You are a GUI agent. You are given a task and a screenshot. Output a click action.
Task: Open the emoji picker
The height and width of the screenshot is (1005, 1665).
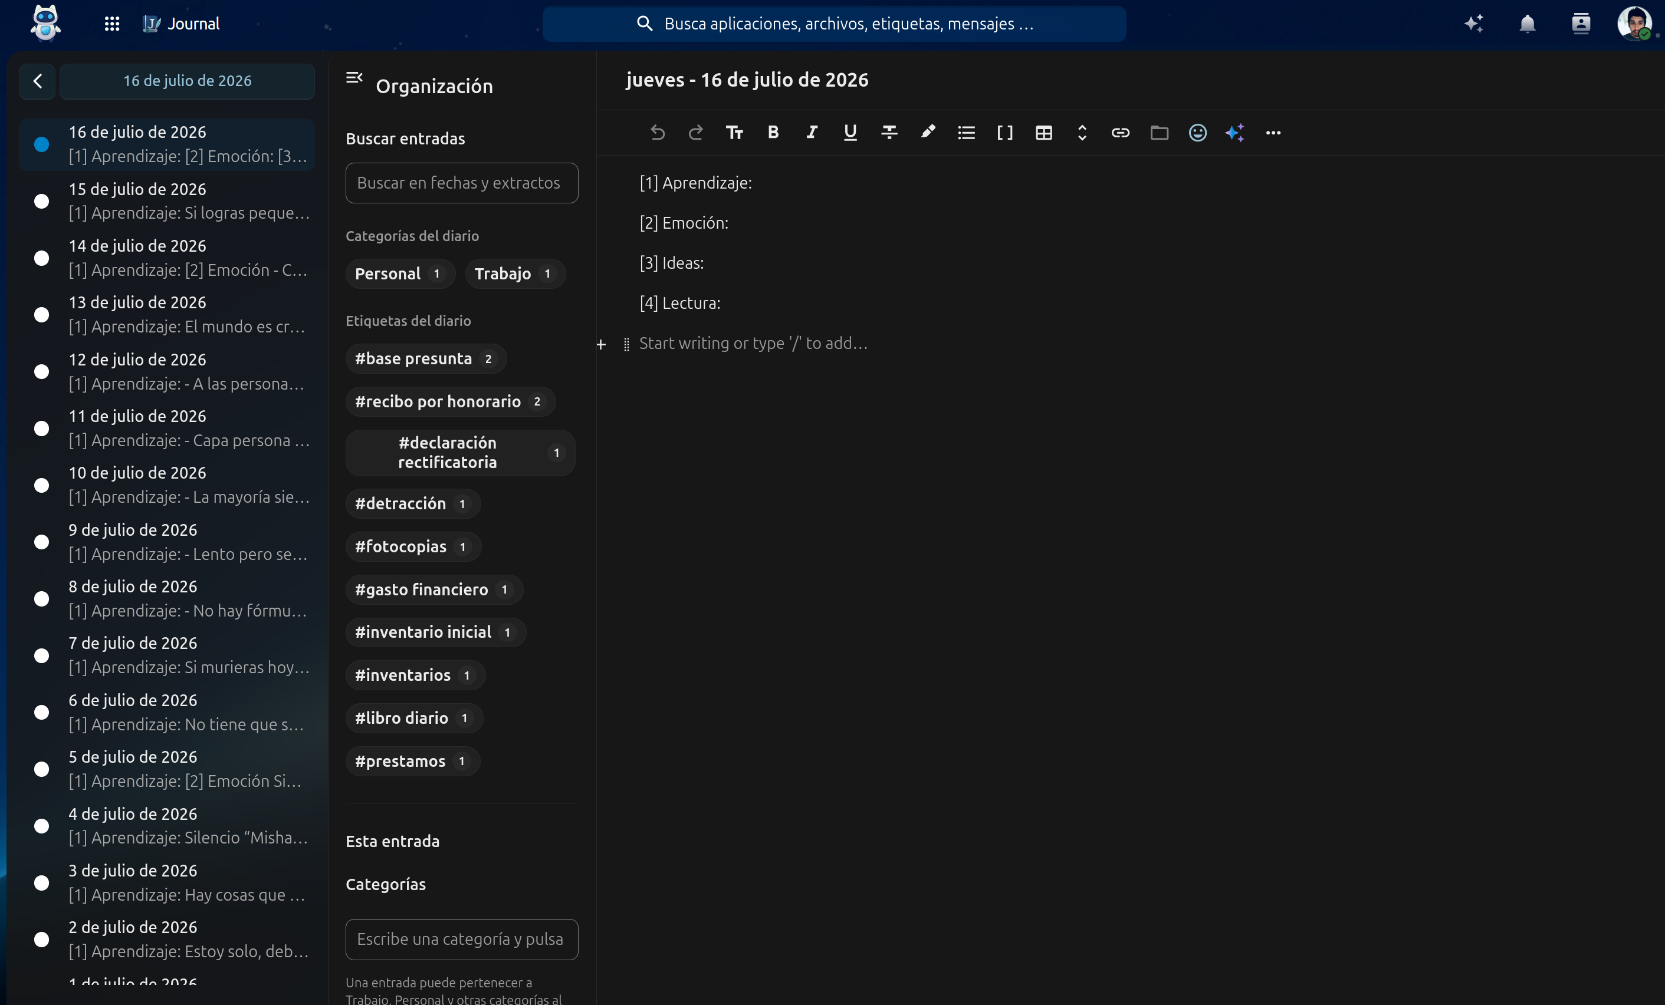1198,133
